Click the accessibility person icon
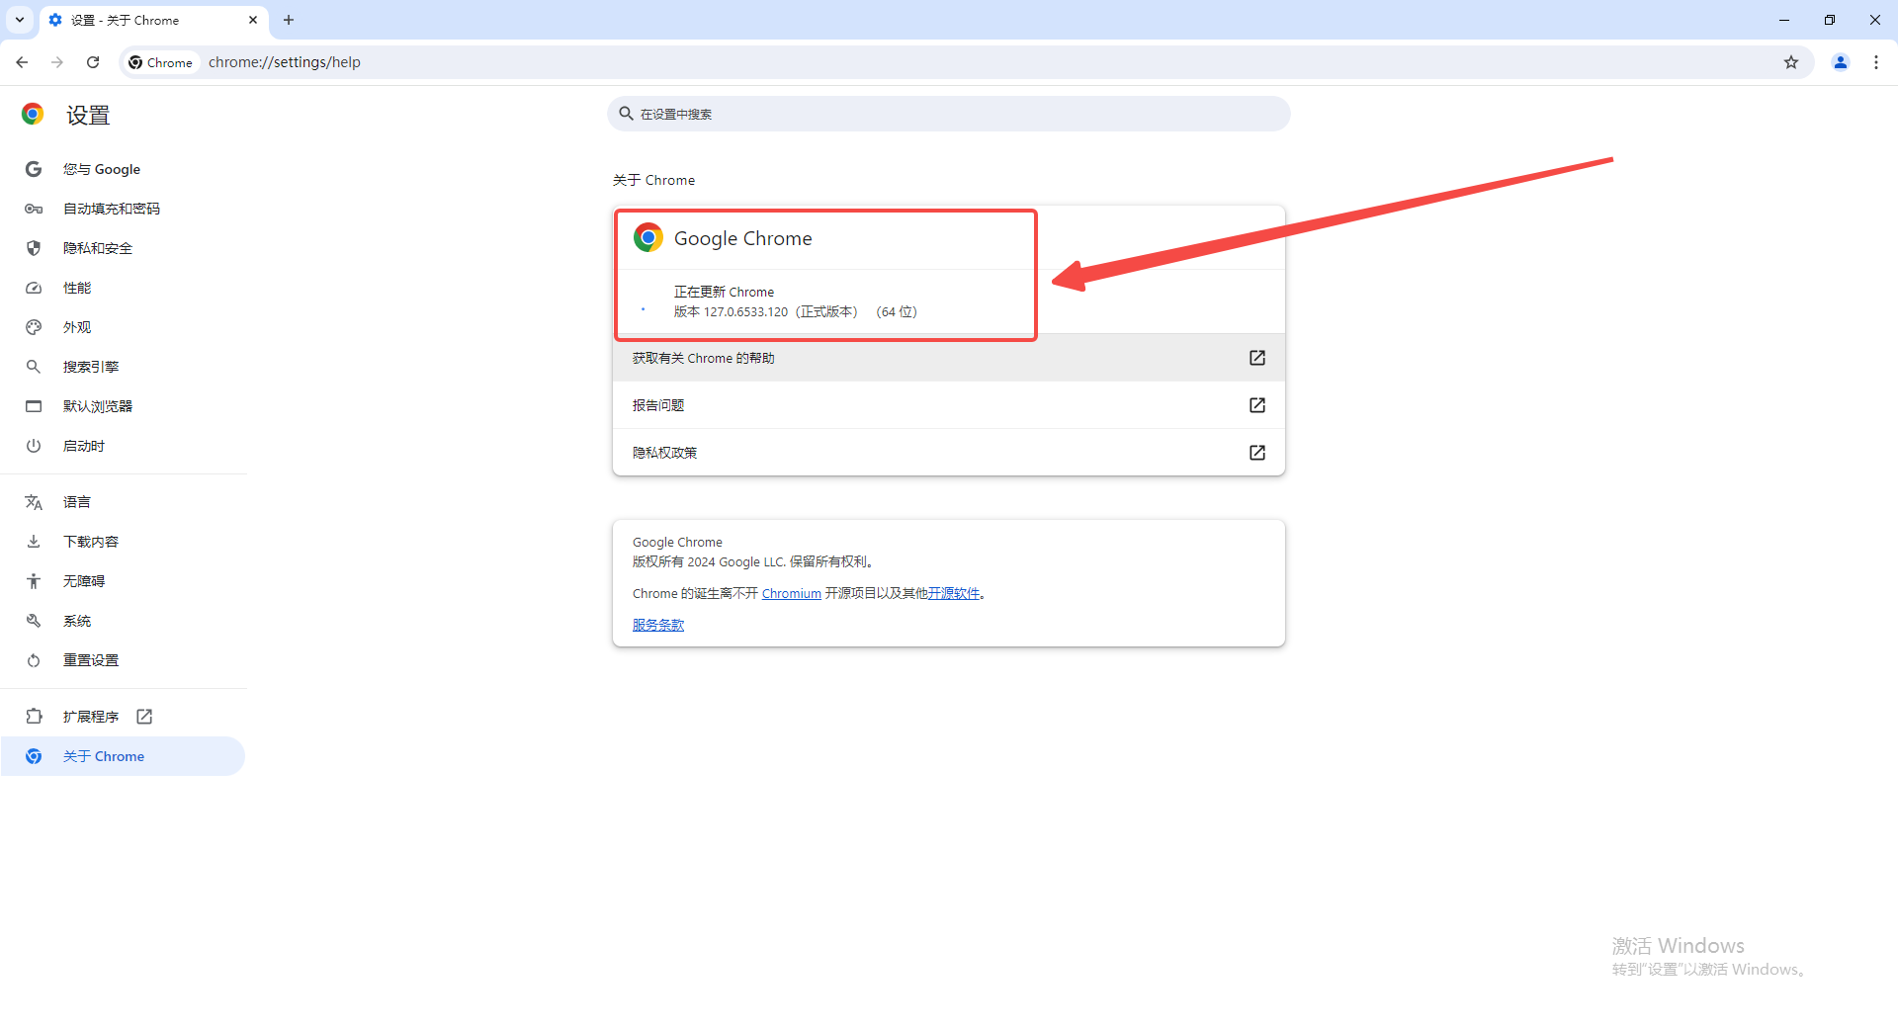Viewport: 1898px width, 1028px height. [x=34, y=581]
